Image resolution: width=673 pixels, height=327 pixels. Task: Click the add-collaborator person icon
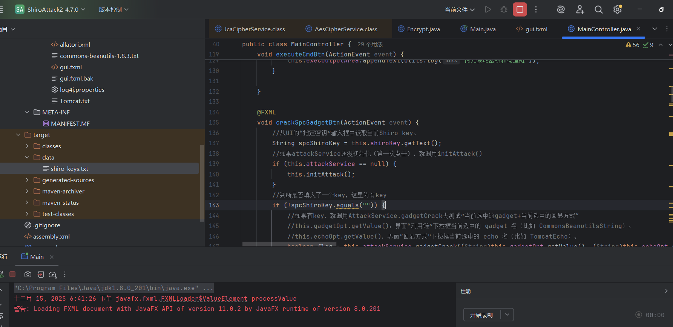click(x=580, y=9)
